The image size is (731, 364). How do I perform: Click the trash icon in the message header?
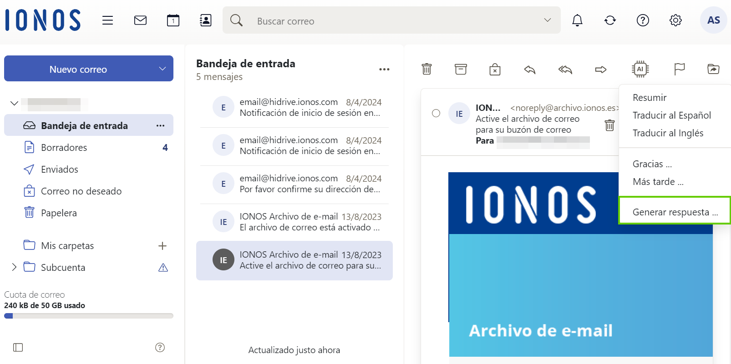[609, 125]
